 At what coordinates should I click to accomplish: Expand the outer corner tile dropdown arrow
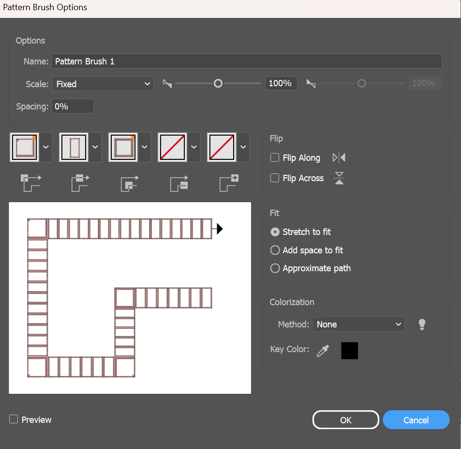[x=46, y=147]
